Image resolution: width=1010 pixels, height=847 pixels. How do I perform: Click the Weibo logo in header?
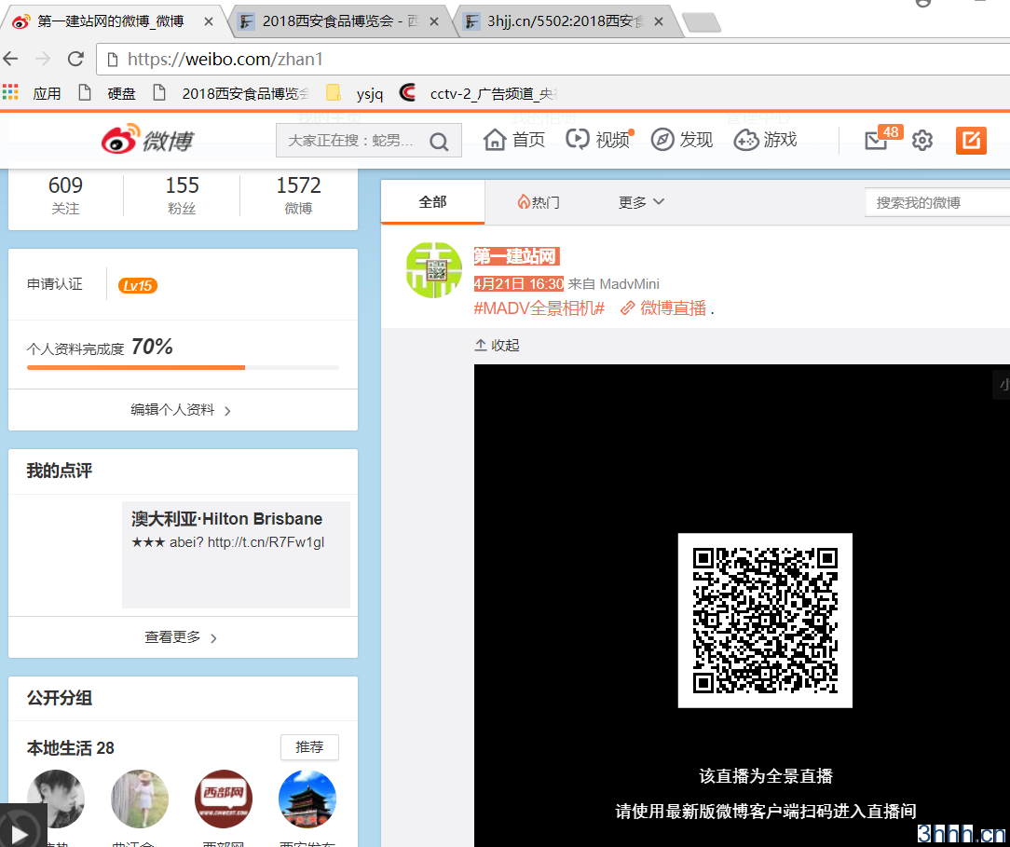click(x=147, y=140)
